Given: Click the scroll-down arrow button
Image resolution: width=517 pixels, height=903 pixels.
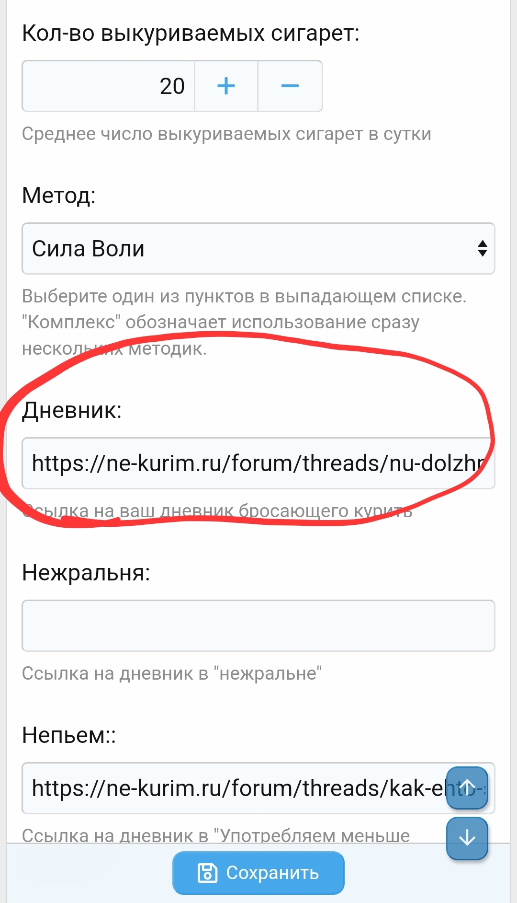Looking at the screenshot, I should (467, 838).
